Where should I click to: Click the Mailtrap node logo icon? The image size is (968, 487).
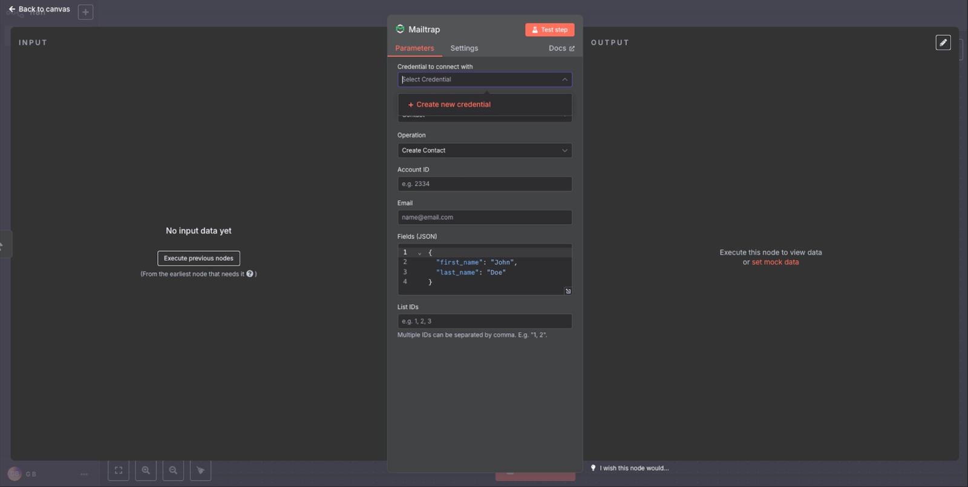point(400,29)
